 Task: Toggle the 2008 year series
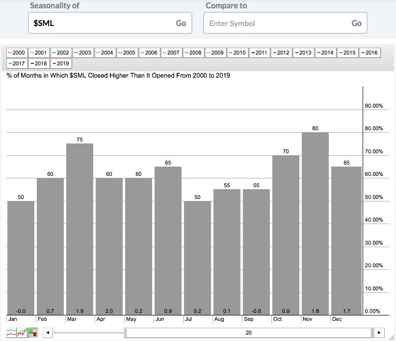pyautogui.click(x=193, y=53)
